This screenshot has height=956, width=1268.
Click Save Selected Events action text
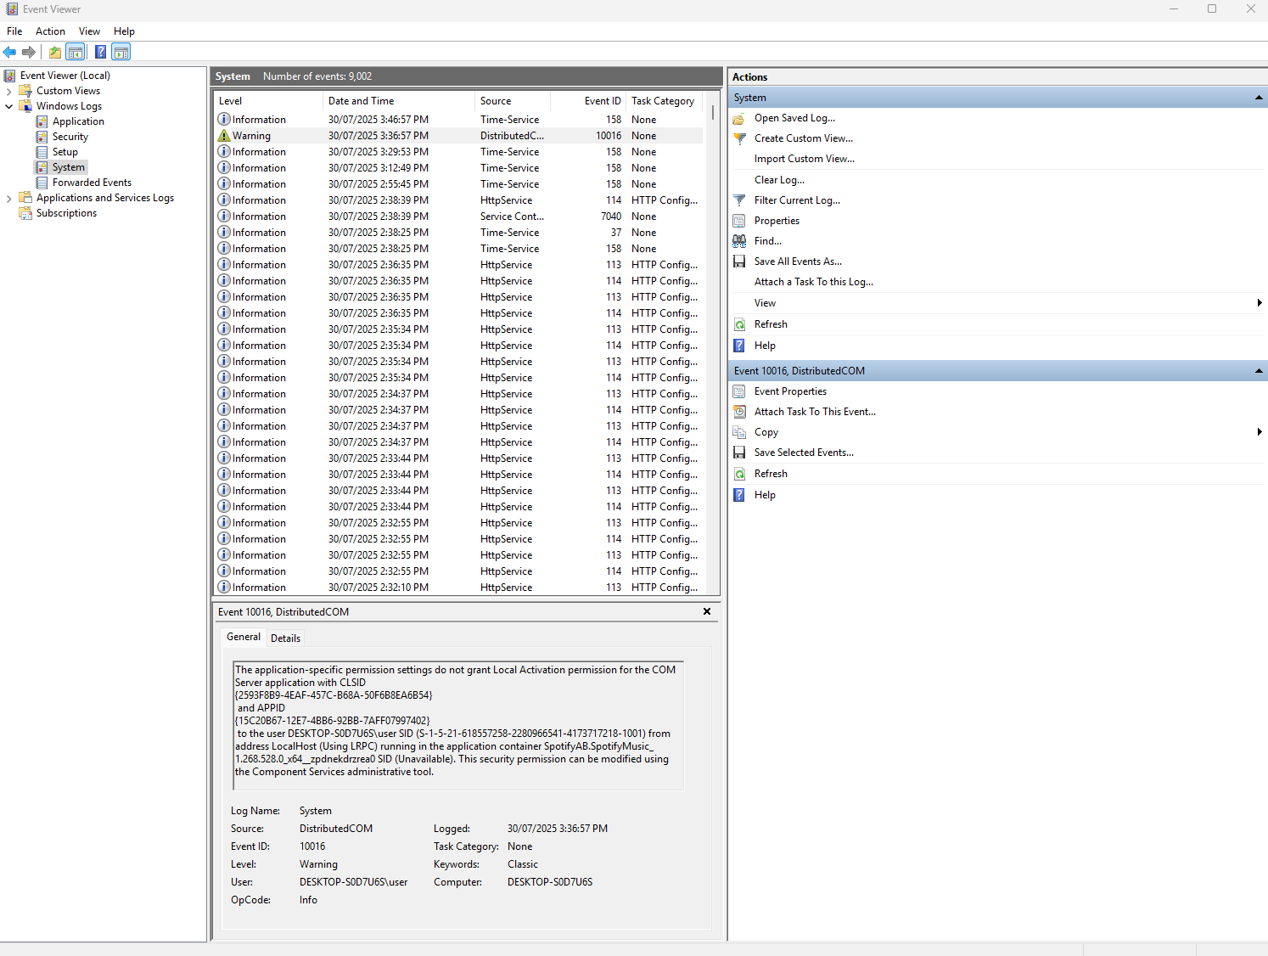804,453
